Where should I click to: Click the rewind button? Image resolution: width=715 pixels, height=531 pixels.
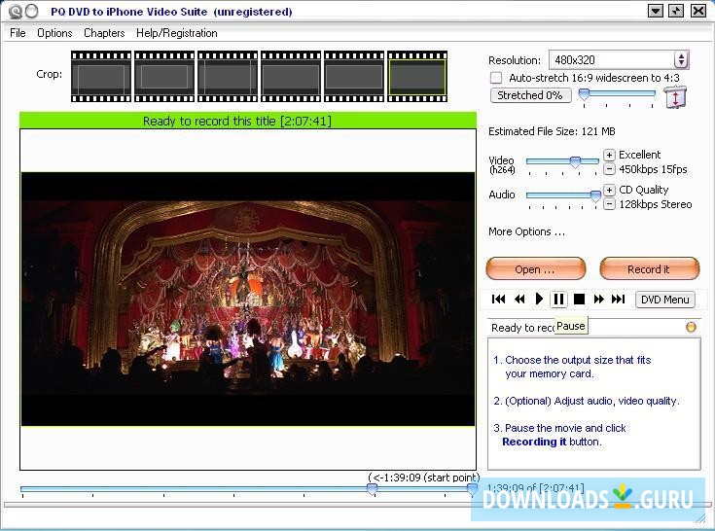click(519, 299)
